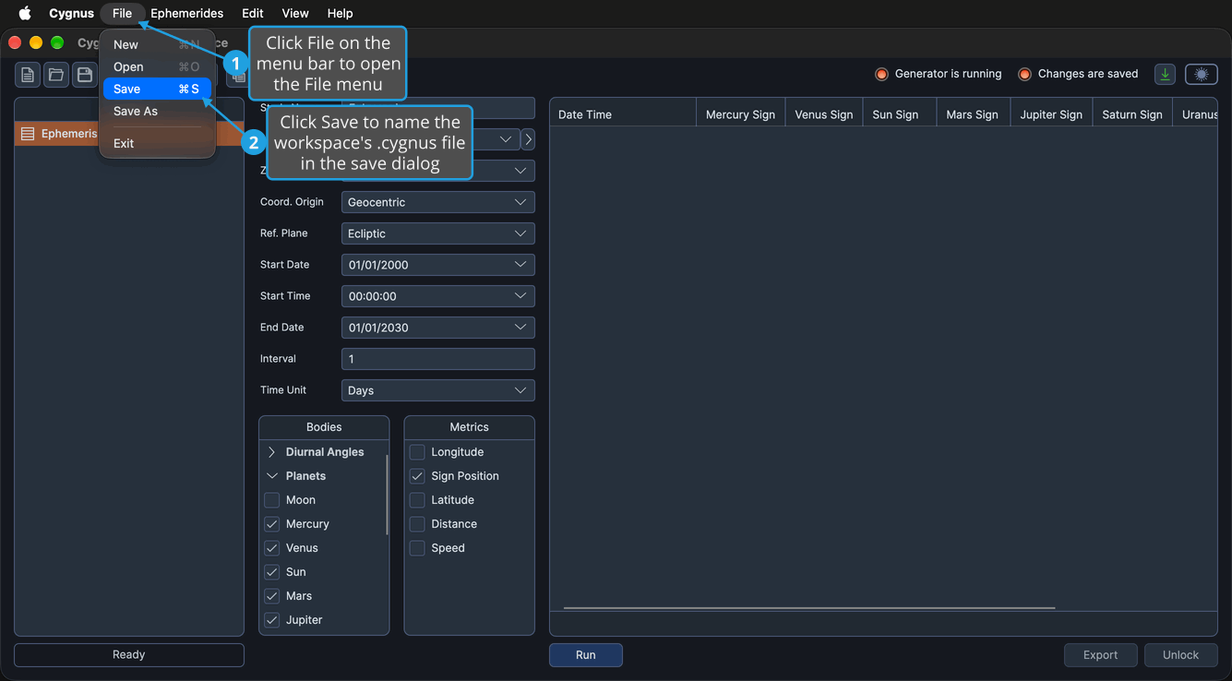Screen dimensions: 1232x681
Task: Choose Save in the File menu
Action: tap(157, 89)
